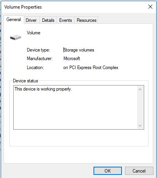
Task: Click the 'Location:' label
Action: tap(35, 68)
